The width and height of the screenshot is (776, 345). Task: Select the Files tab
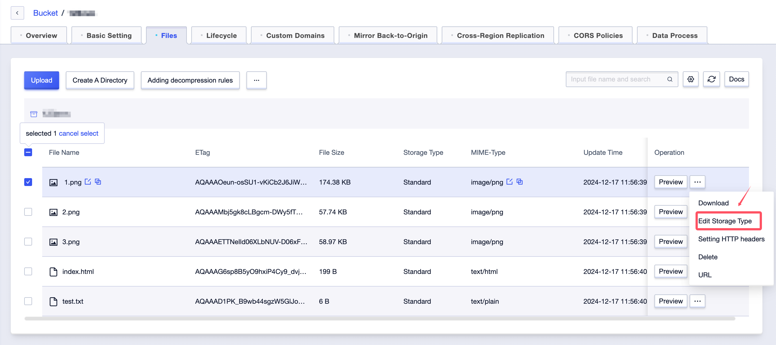[x=166, y=35]
